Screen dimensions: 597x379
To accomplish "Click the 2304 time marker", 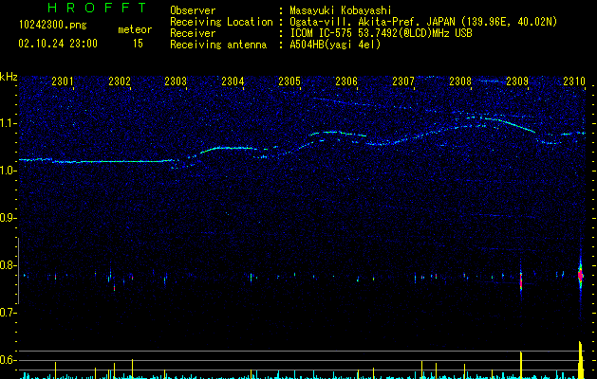I will click(x=233, y=81).
